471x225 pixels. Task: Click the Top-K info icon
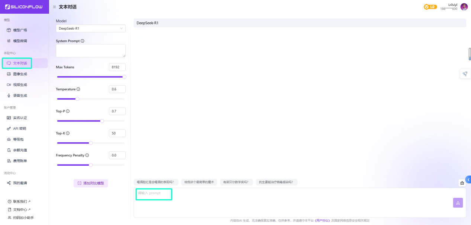pyautogui.click(x=68, y=133)
